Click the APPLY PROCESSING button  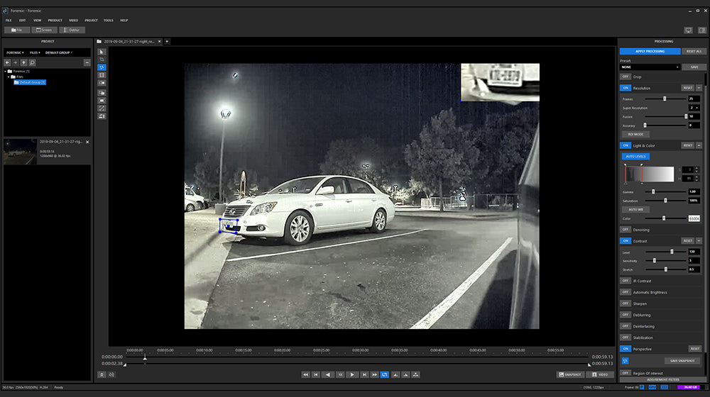pos(650,52)
